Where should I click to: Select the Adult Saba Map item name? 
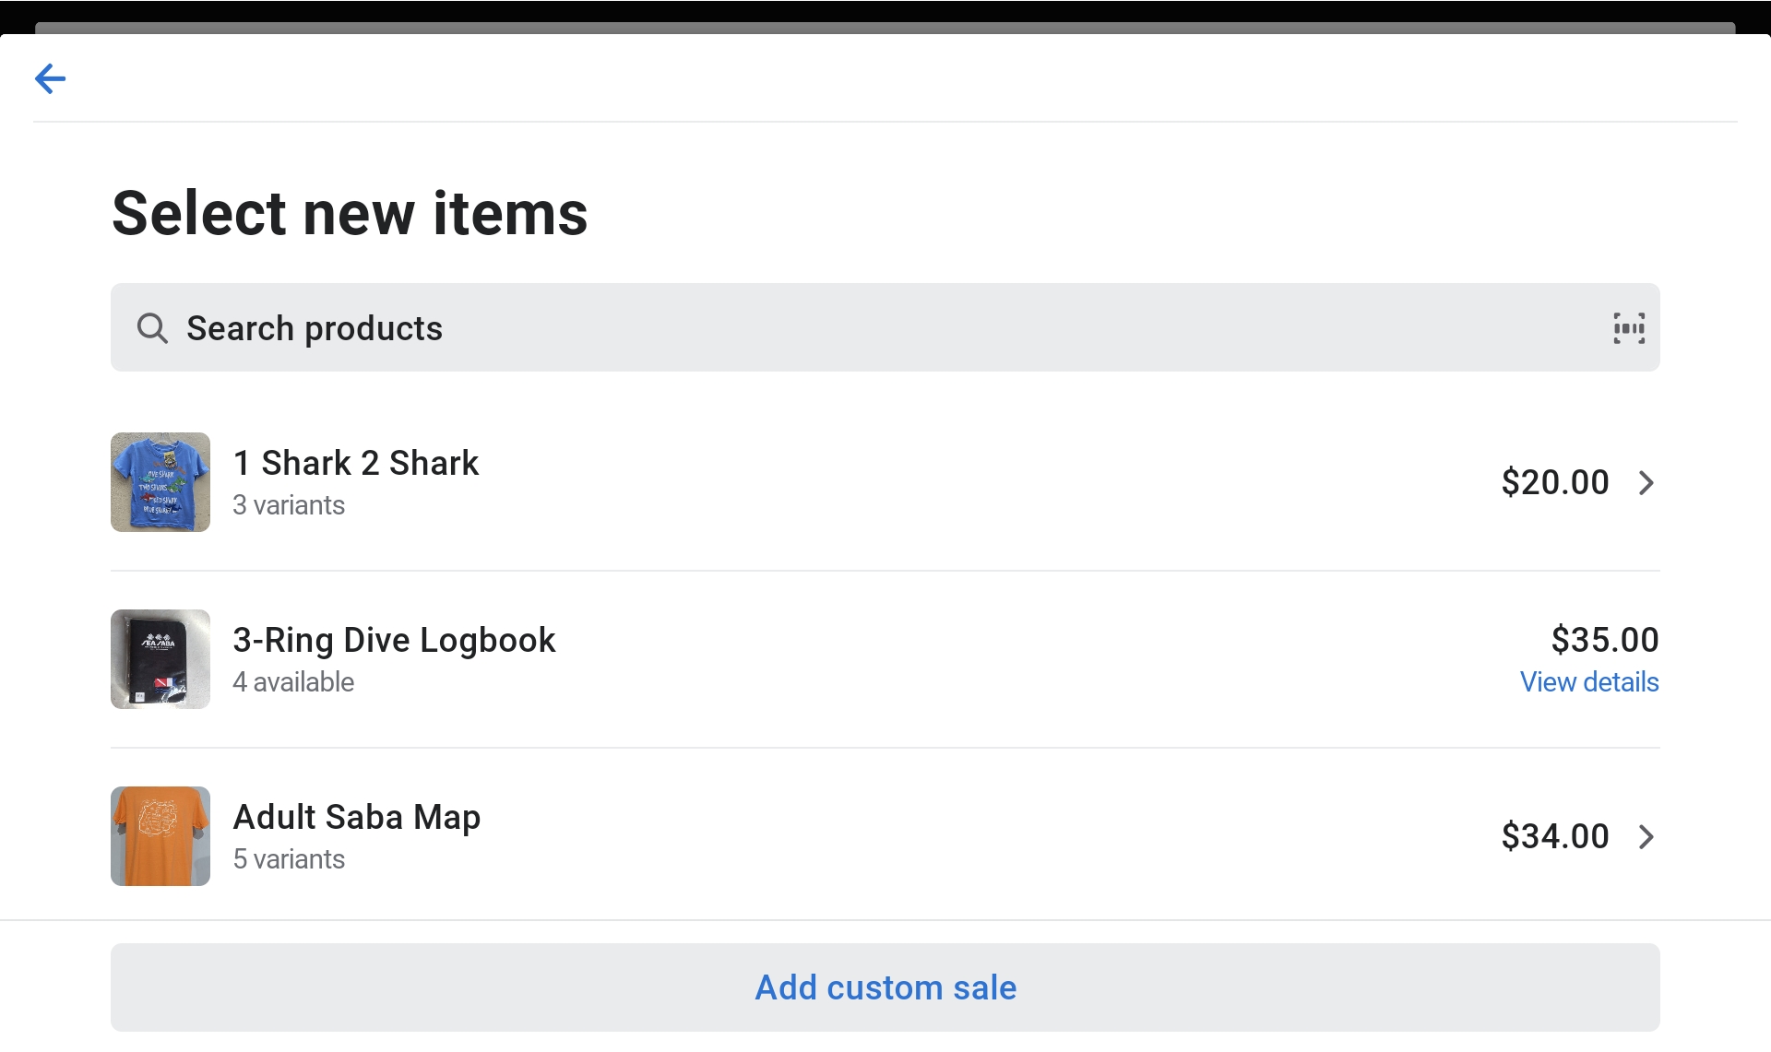pos(356,817)
